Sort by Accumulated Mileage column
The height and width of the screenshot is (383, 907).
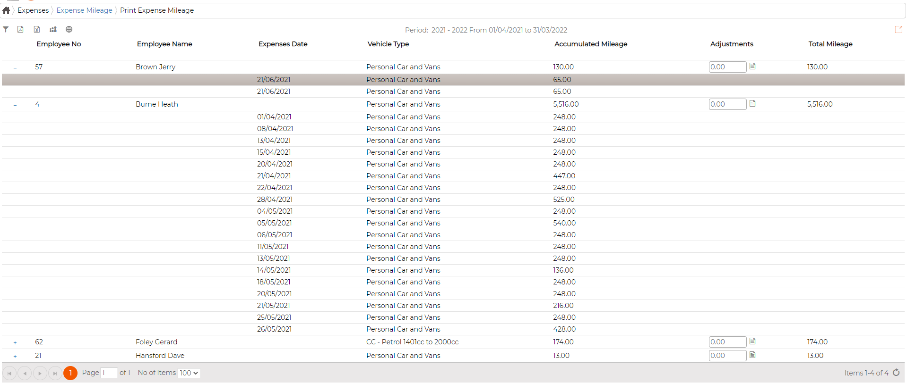coord(591,44)
